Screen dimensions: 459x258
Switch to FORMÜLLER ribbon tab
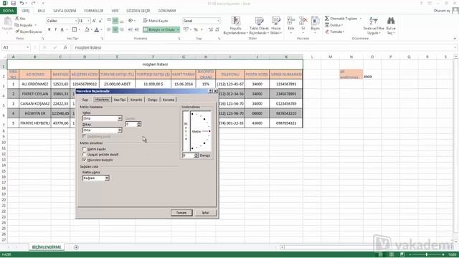[94, 11]
